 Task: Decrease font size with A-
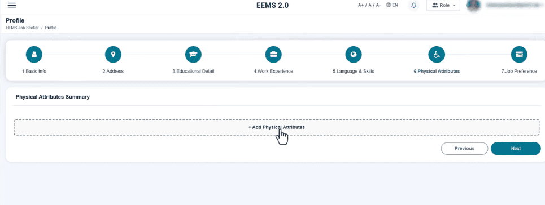[x=378, y=5]
